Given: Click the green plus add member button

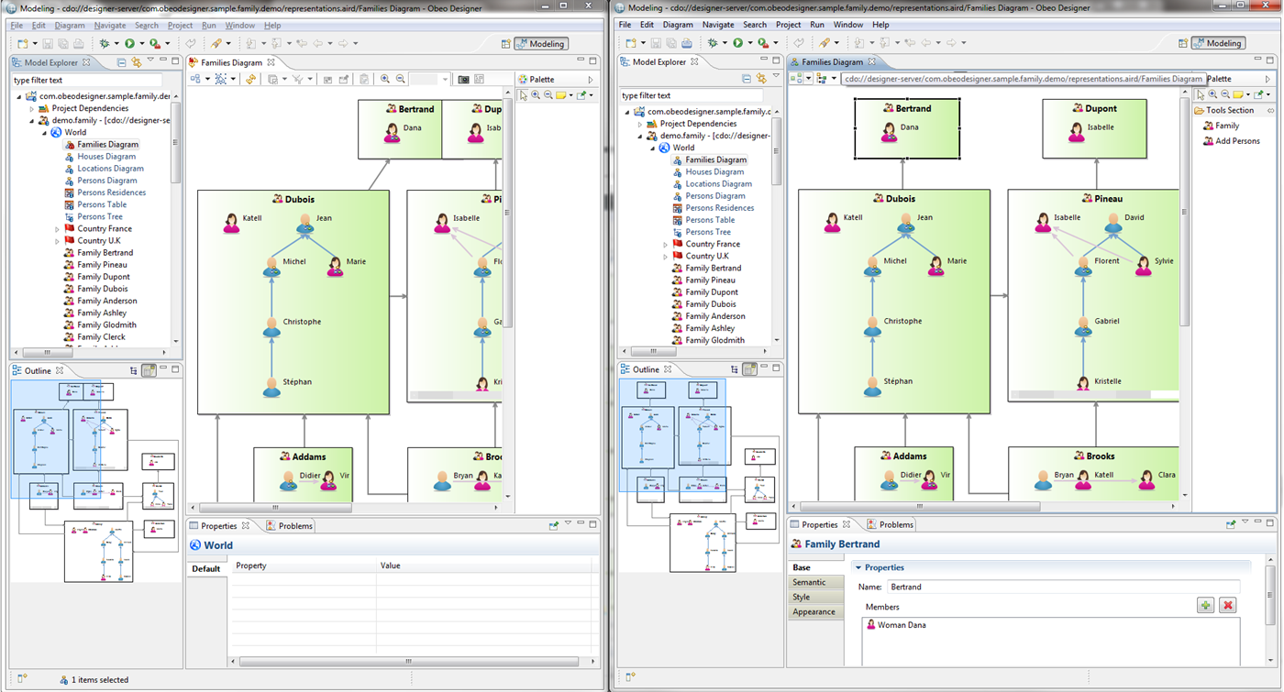Looking at the screenshot, I should [1205, 606].
